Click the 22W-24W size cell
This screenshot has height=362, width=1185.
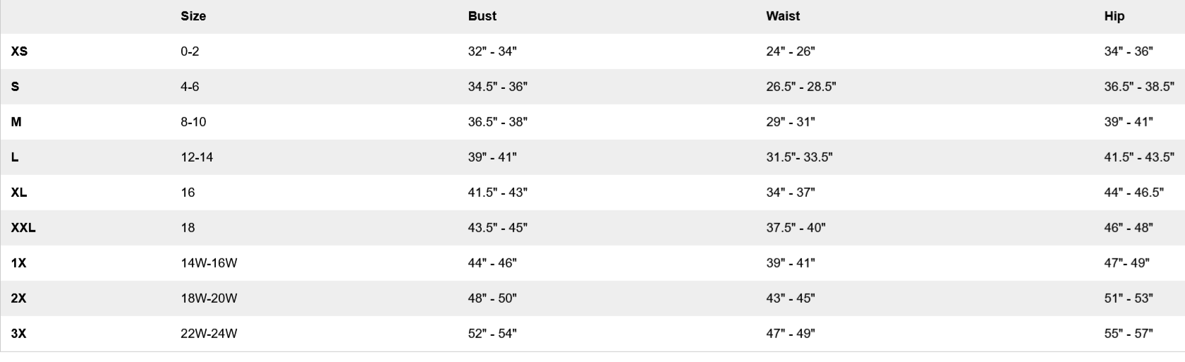[209, 334]
